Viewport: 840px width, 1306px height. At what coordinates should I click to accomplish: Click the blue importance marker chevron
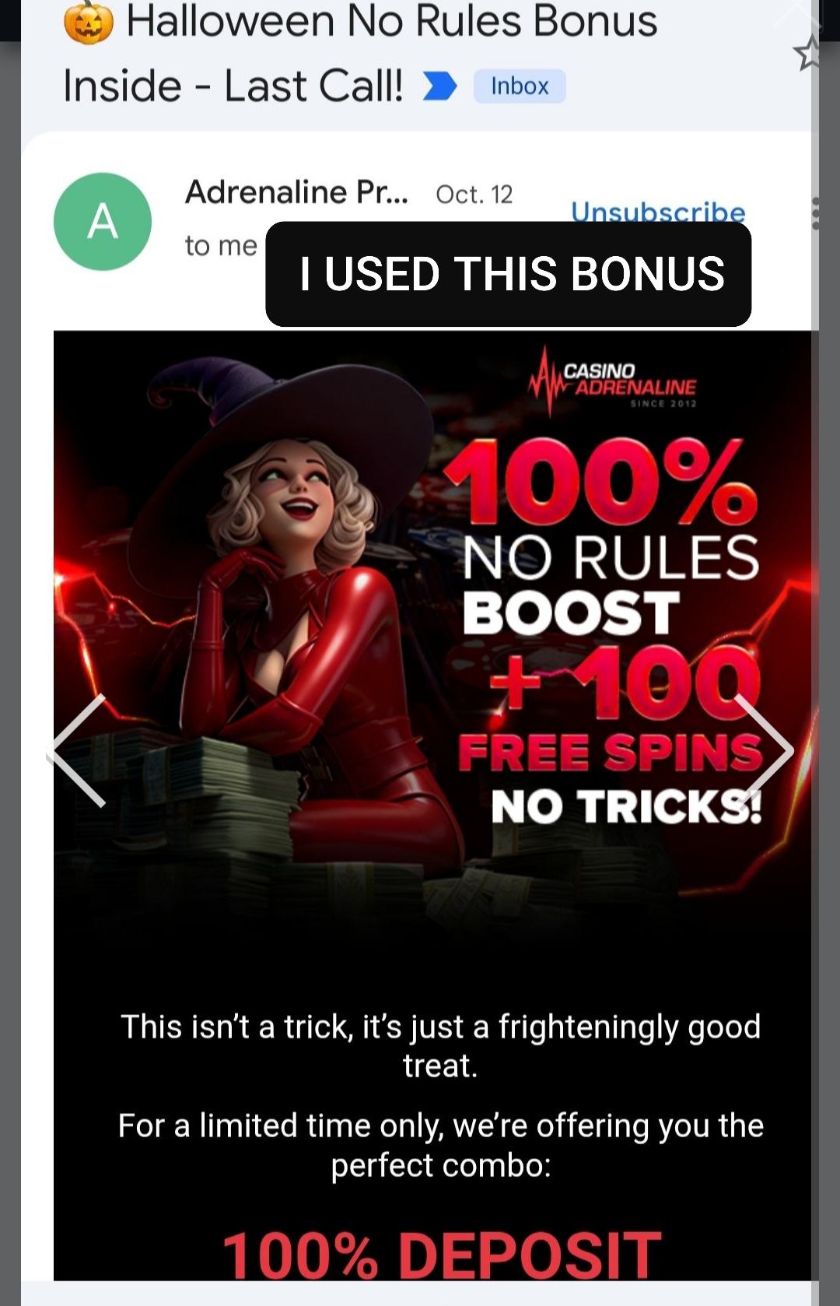(439, 86)
